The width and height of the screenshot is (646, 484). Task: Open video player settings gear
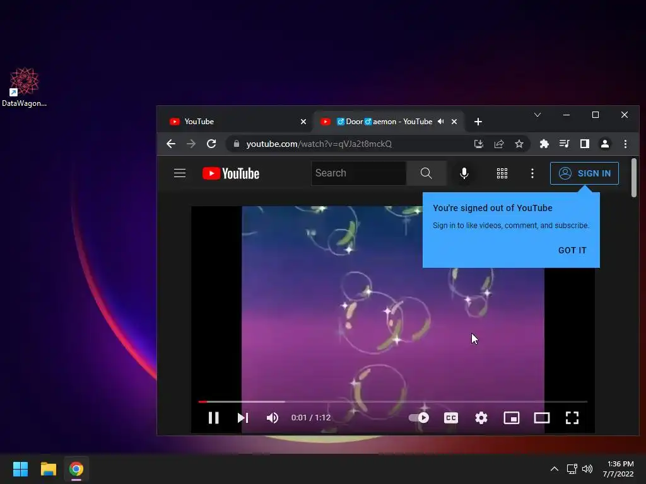pos(481,418)
